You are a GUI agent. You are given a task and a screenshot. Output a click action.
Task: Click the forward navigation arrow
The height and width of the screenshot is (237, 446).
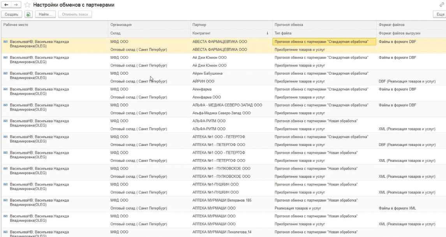click(x=16, y=5)
